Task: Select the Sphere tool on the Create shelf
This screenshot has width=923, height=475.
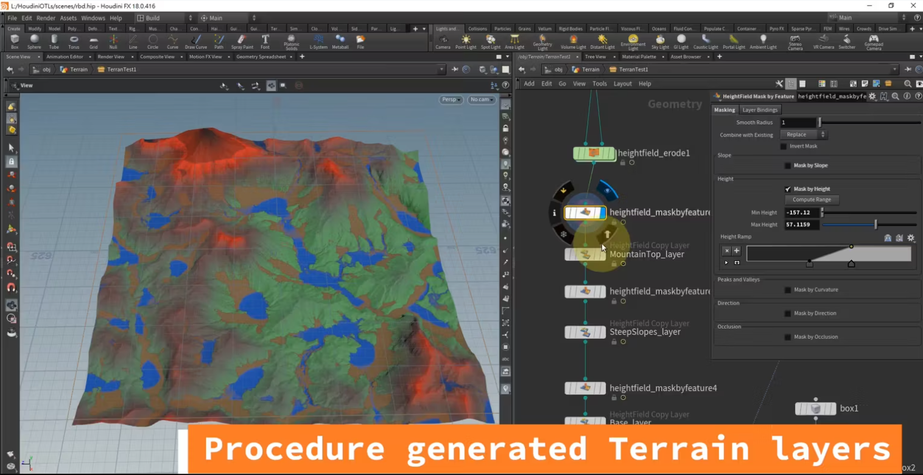Action: coord(34,41)
